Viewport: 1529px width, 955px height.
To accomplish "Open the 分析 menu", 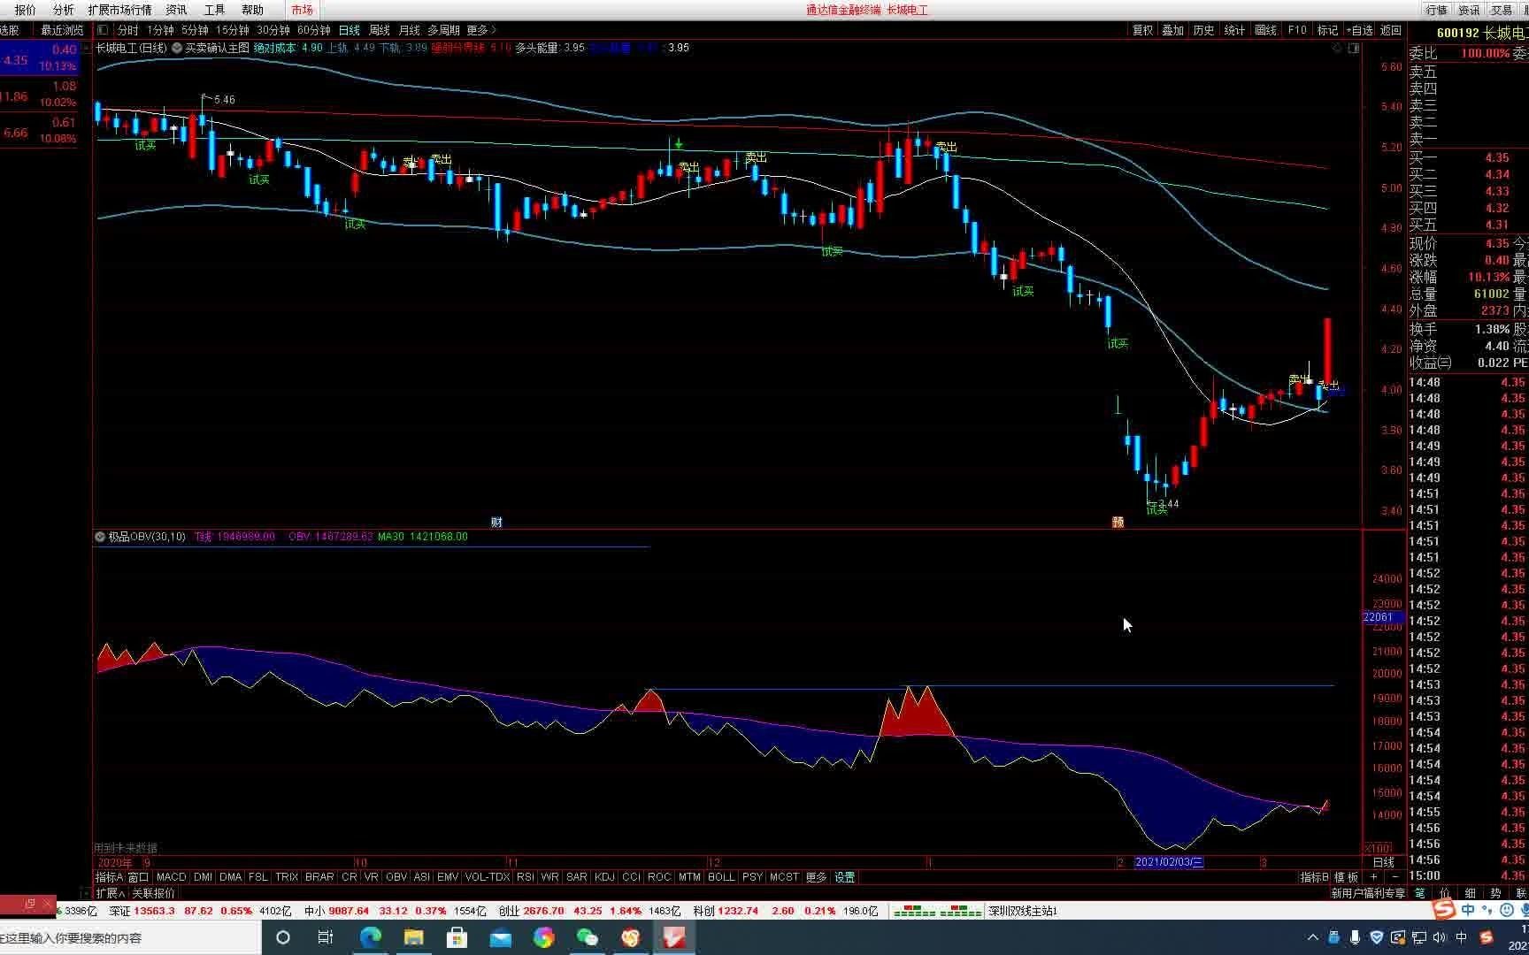I will tap(64, 10).
